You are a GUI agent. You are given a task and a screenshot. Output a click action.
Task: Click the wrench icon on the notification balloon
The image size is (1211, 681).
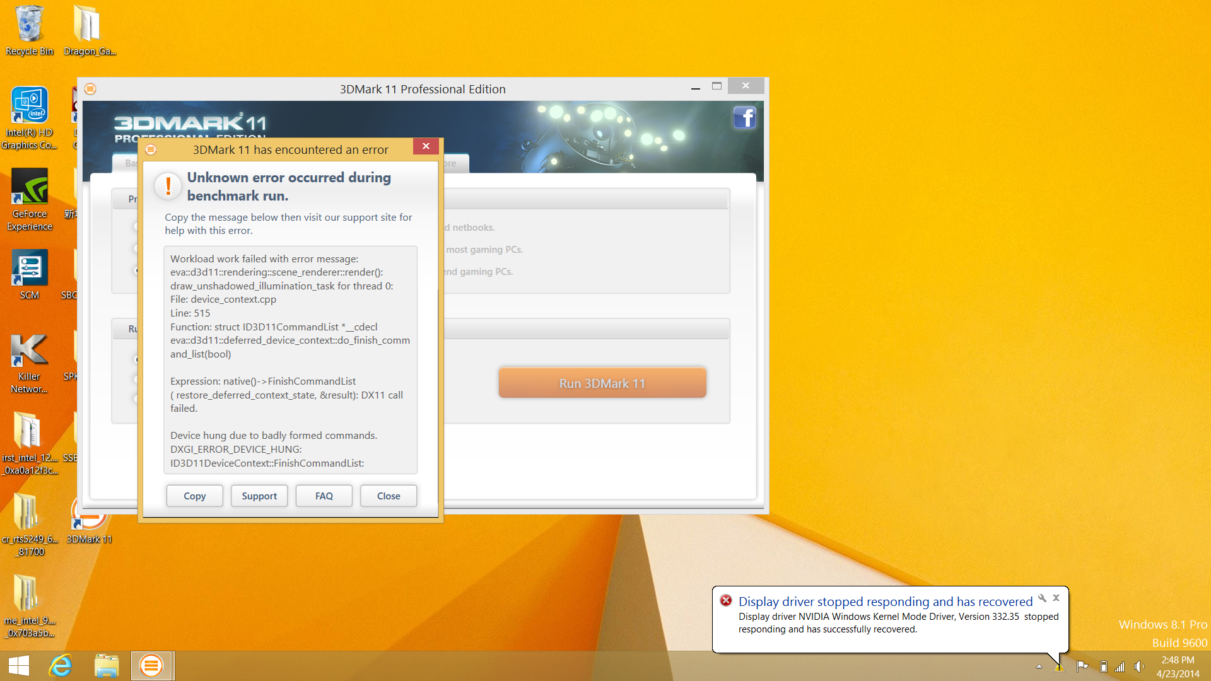click(x=1042, y=598)
